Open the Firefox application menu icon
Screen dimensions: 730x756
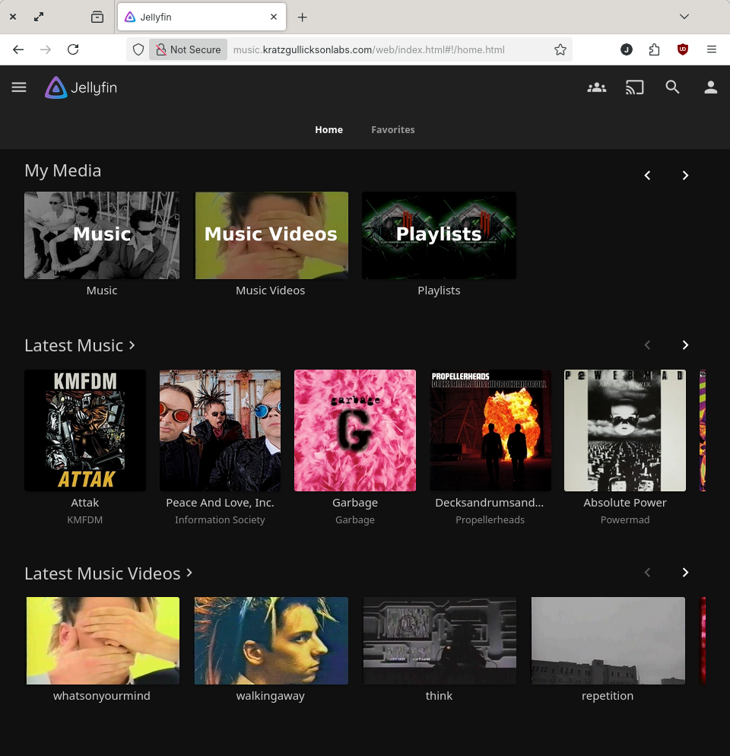point(712,49)
